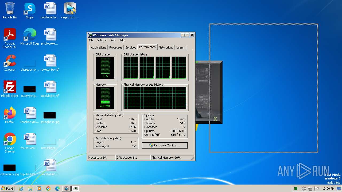Viewport: 342px width, 192px height.
Task: Open Acrobat Reader DC shortcut
Action: [x=10, y=38]
